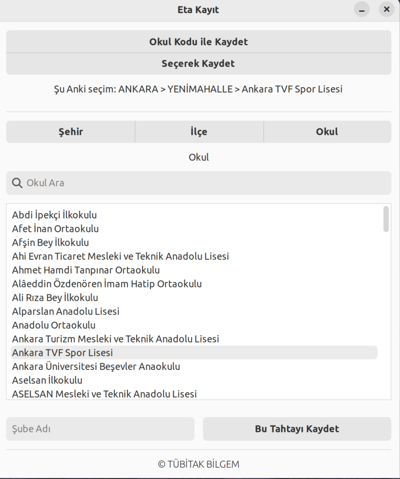This screenshot has height=479, width=400.
Task: Click the search magnifier icon
Action: (18, 183)
